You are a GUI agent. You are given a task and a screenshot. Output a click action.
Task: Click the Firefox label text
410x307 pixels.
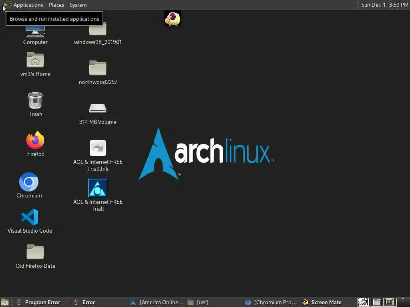click(x=36, y=154)
